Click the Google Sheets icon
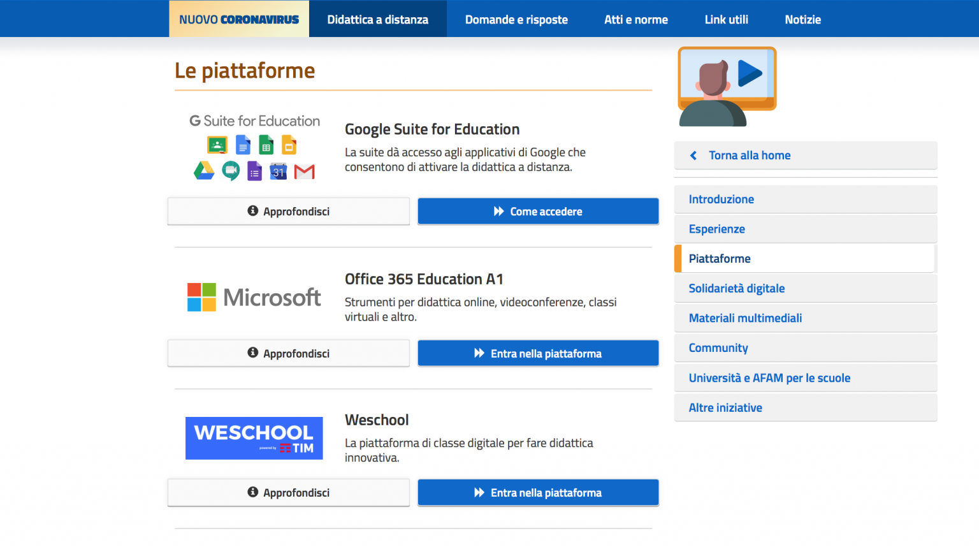Viewport: 979px width, 547px height. [x=266, y=145]
